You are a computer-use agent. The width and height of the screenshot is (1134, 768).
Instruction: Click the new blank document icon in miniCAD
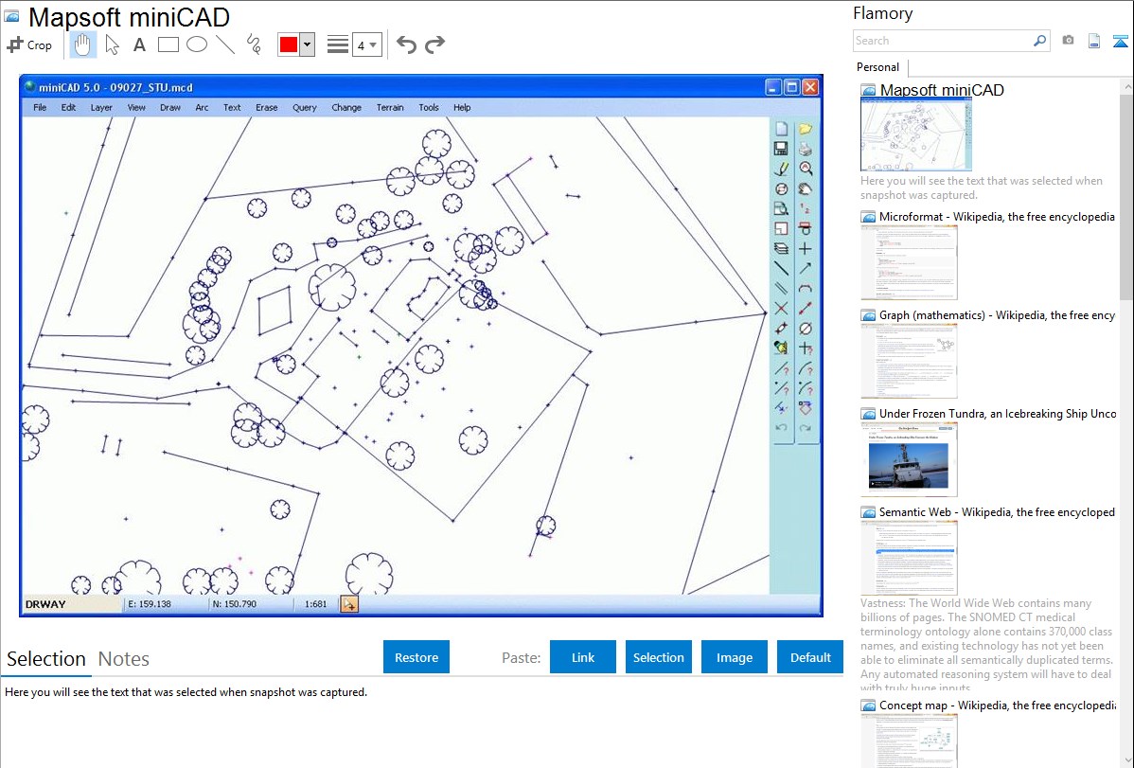click(x=781, y=129)
